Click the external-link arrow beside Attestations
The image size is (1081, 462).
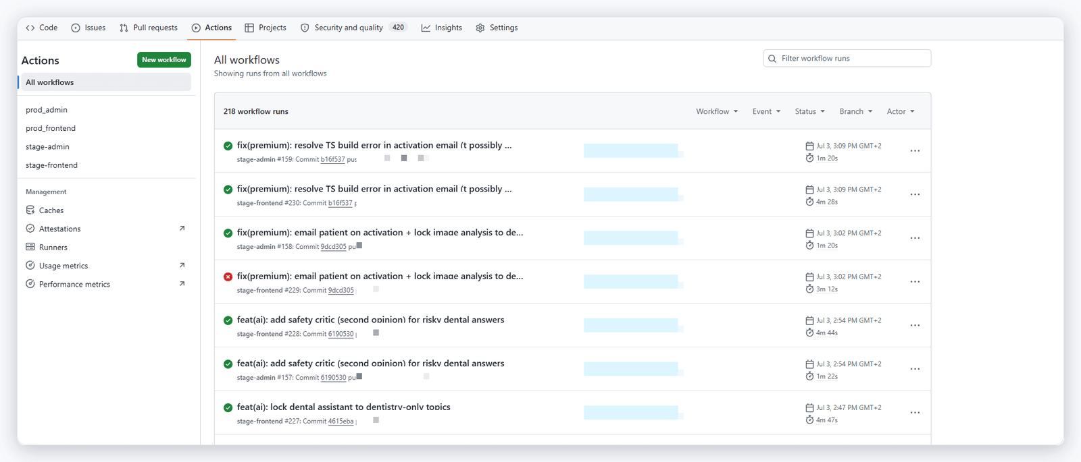182,229
